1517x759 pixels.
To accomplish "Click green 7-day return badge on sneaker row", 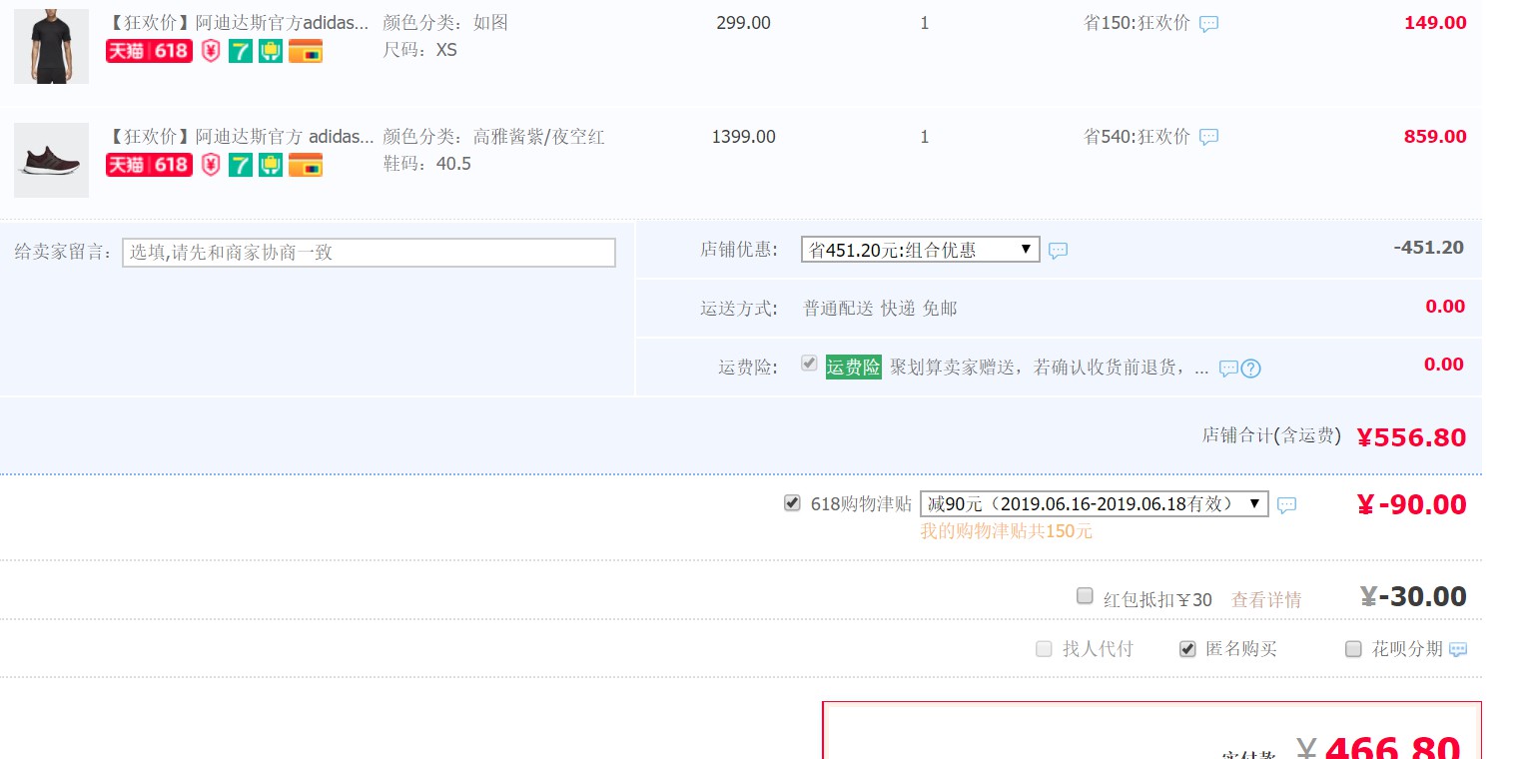I will (241, 165).
